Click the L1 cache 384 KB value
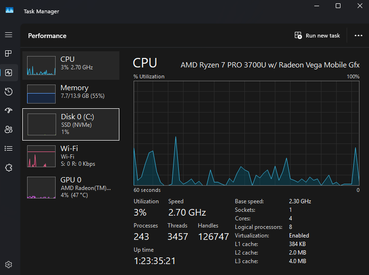This screenshot has height=275, width=369. click(x=297, y=244)
